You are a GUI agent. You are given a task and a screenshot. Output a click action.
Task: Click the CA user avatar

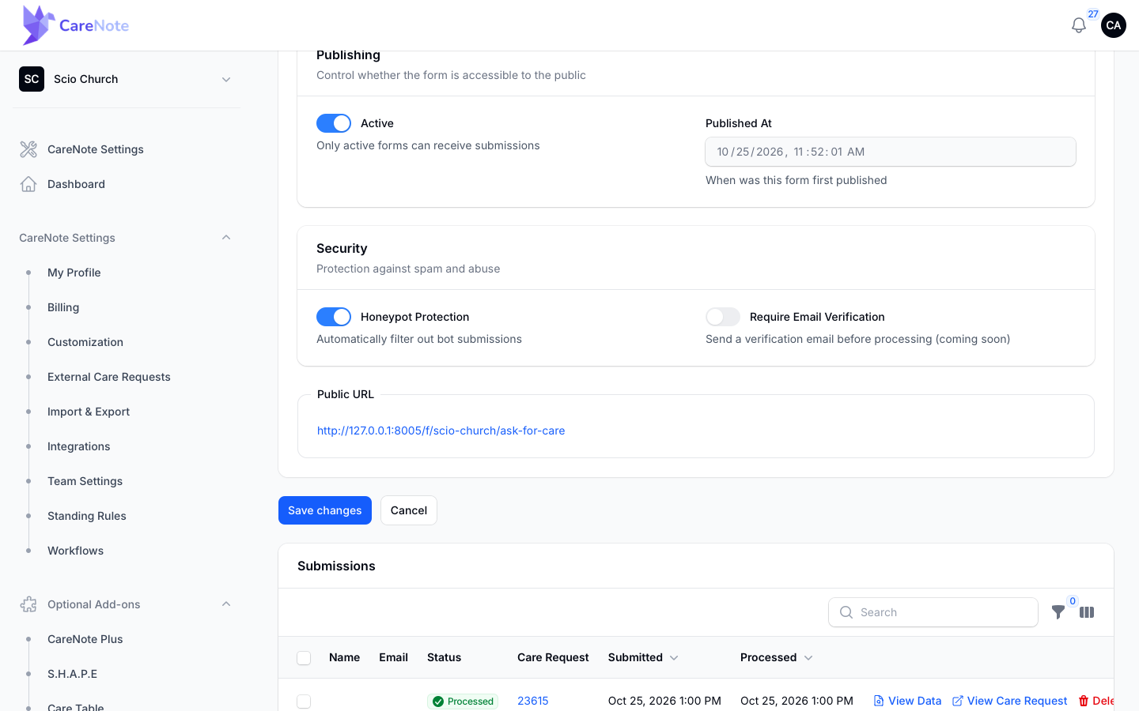pos(1114,25)
